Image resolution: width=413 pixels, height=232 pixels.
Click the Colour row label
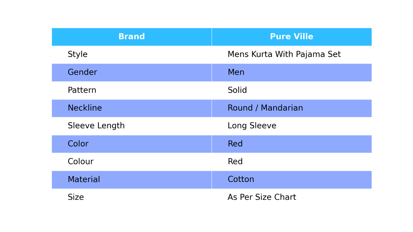coord(81,162)
